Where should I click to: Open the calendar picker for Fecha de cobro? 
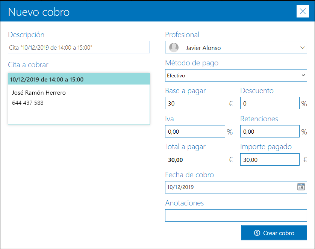tap(301, 187)
